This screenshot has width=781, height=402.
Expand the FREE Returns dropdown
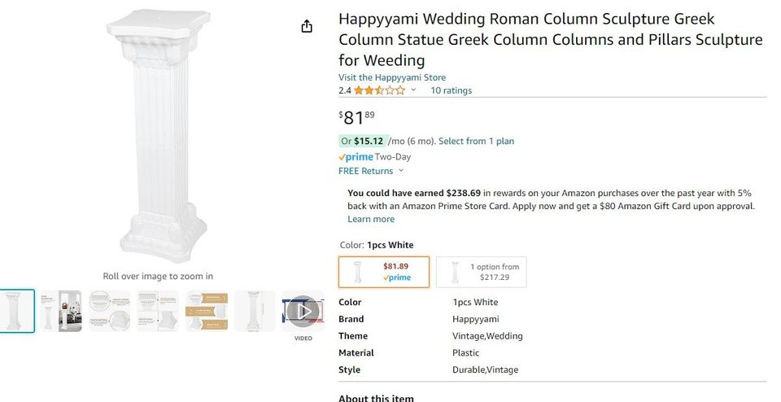pyautogui.click(x=371, y=171)
